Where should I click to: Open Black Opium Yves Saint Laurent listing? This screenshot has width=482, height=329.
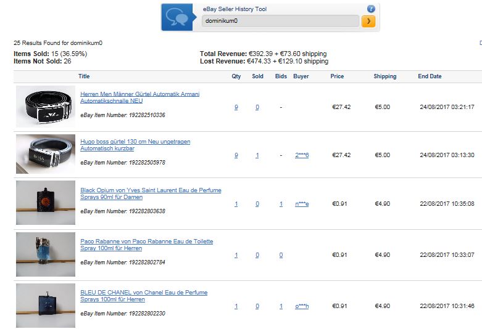coord(151,193)
